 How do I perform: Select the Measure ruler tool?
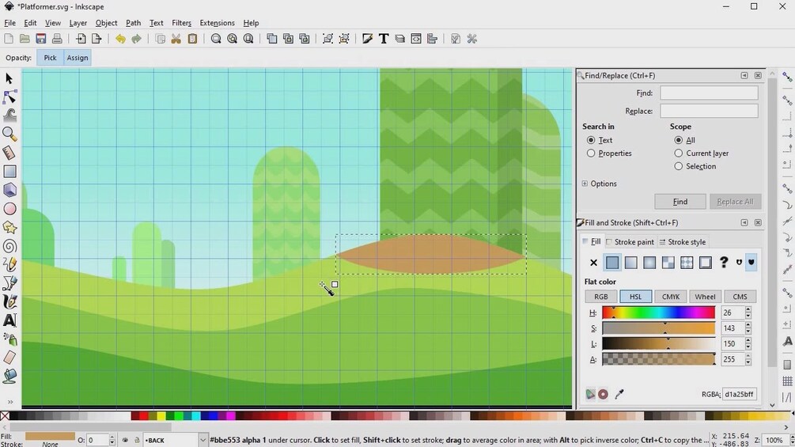click(x=9, y=153)
